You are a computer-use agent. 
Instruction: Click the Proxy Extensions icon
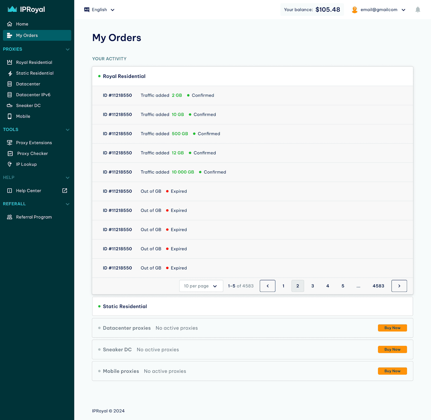coord(10,143)
